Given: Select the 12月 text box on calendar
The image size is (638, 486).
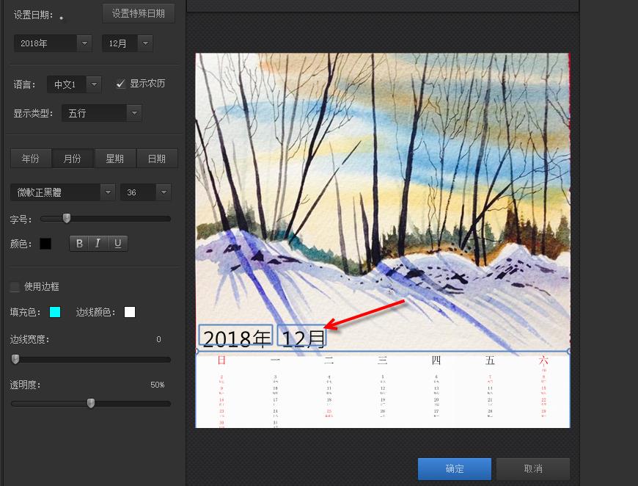Looking at the screenshot, I should (x=302, y=336).
